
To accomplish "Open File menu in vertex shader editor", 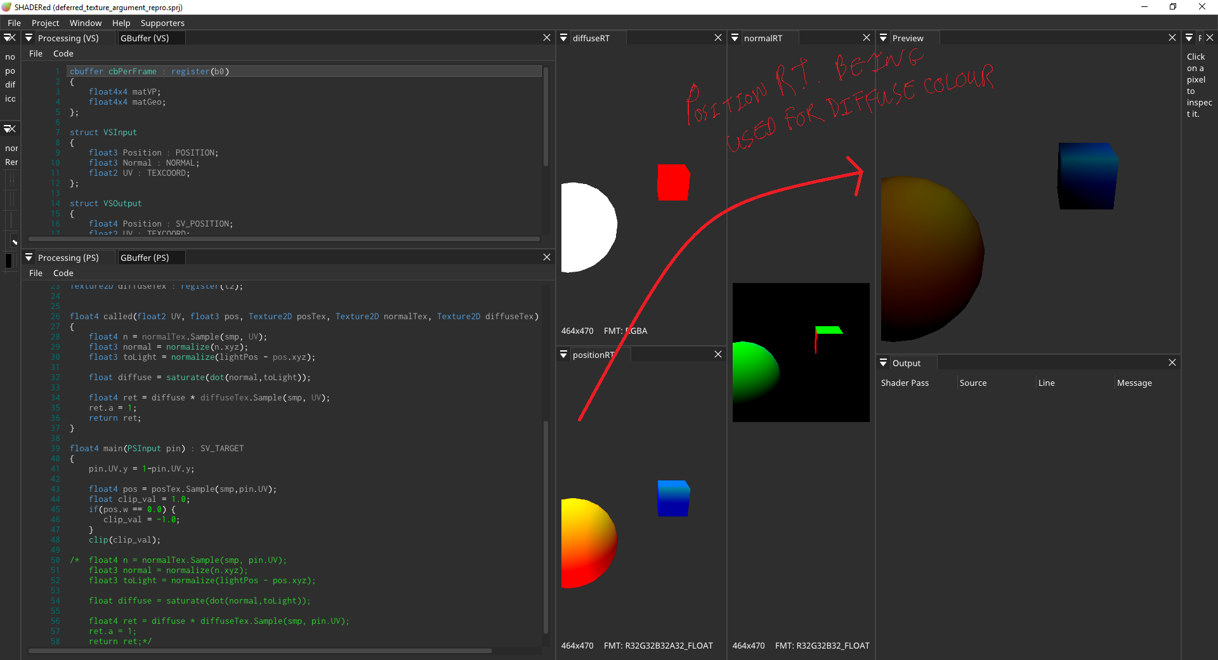I will click(36, 53).
